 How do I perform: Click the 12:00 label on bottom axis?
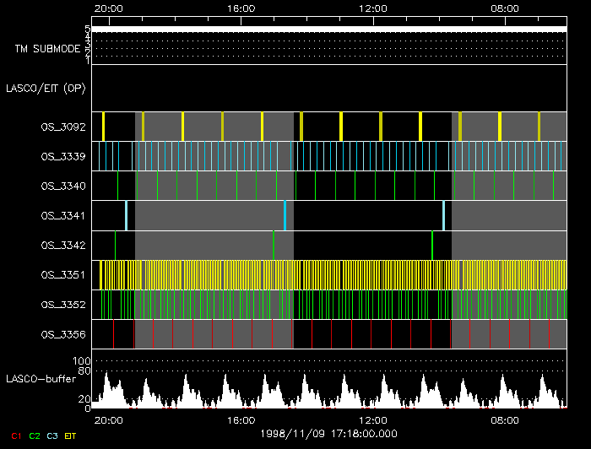coord(373,419)
